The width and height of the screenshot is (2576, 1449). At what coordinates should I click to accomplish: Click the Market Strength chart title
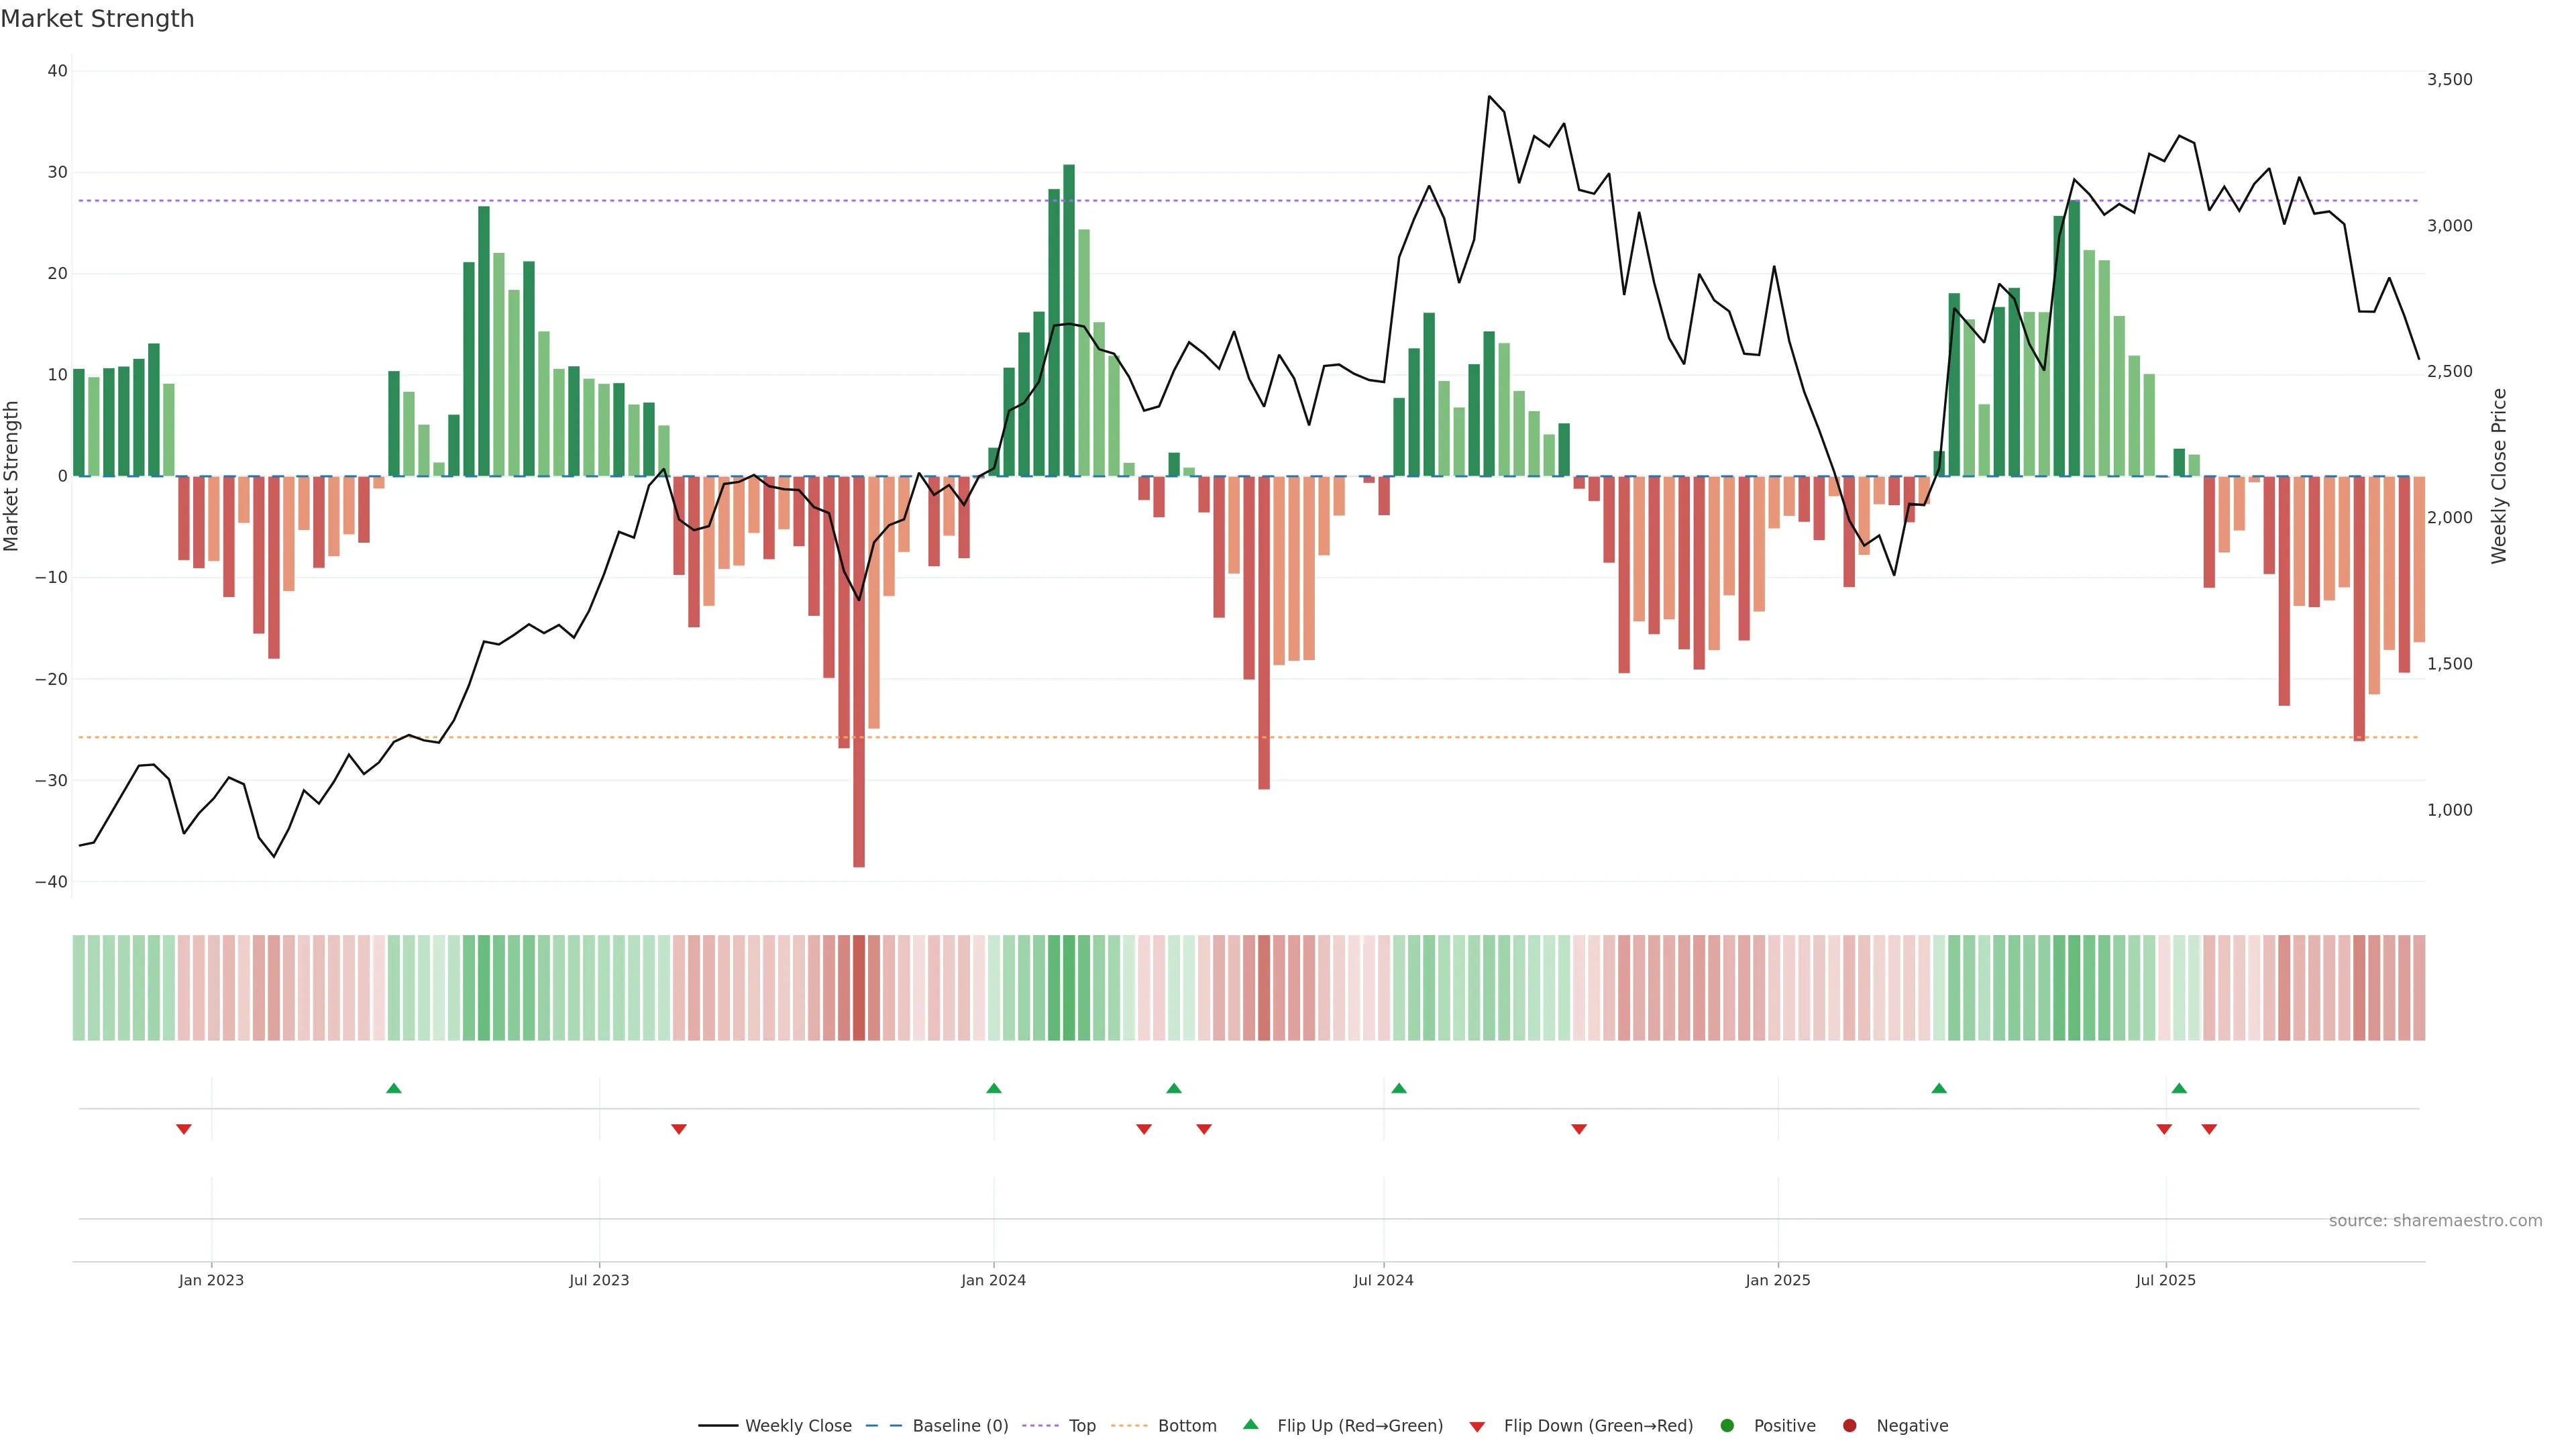pyautogui.click(x=97, y=19)
